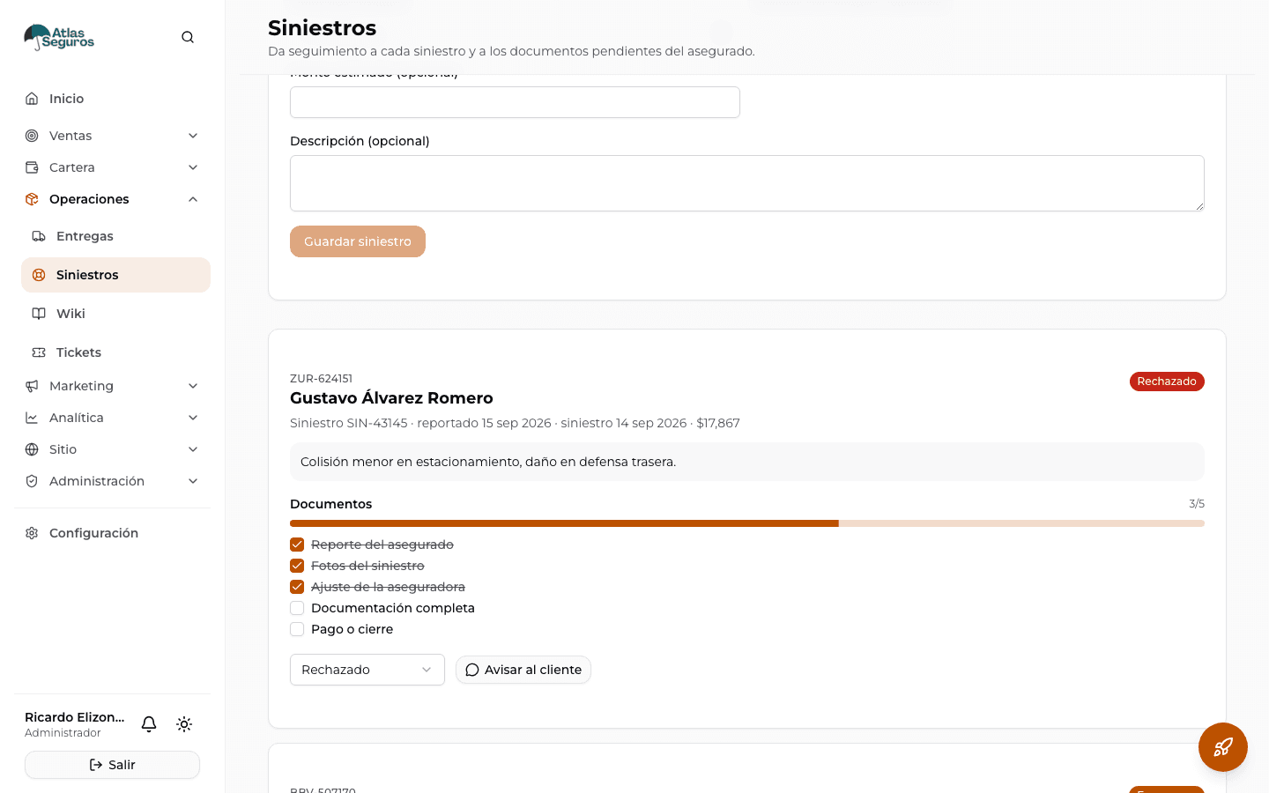1269x793 pixels.
Task: Click the Documentos progress bar
Action: click(747, 523)
